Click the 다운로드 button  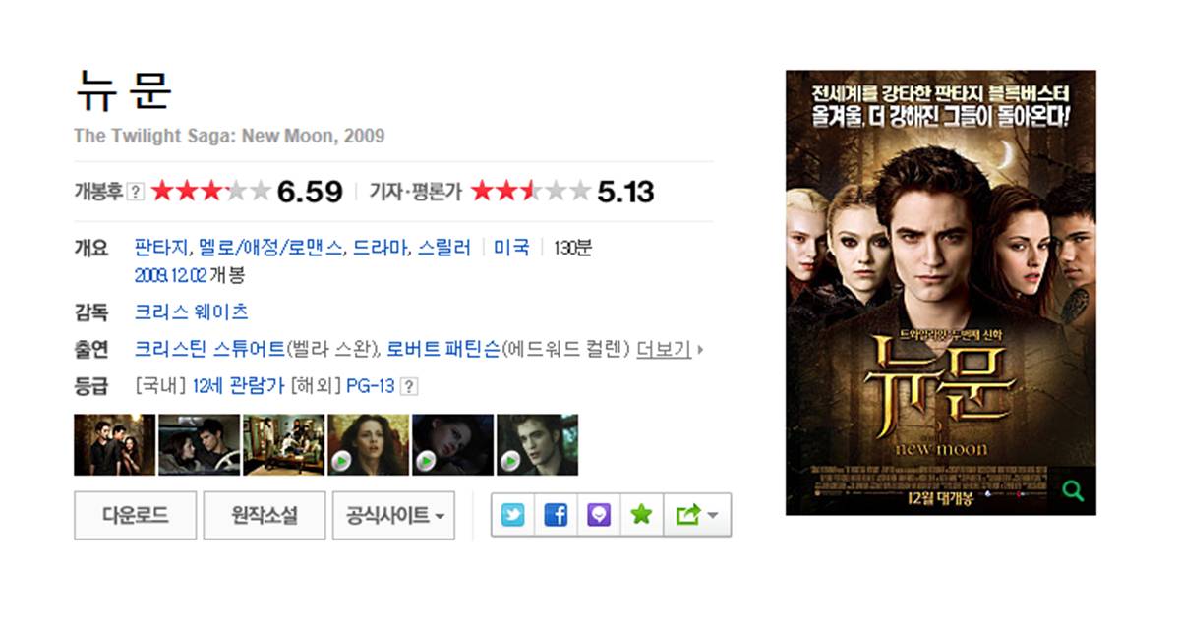coord(136,515)
